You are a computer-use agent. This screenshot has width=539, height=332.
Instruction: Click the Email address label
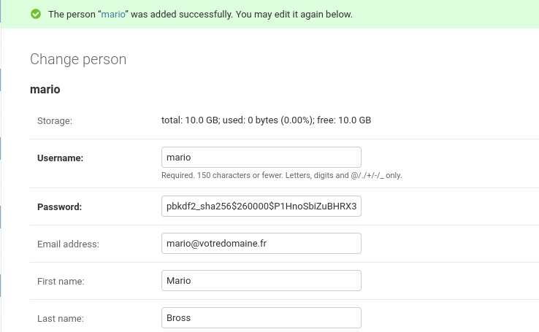68,244
